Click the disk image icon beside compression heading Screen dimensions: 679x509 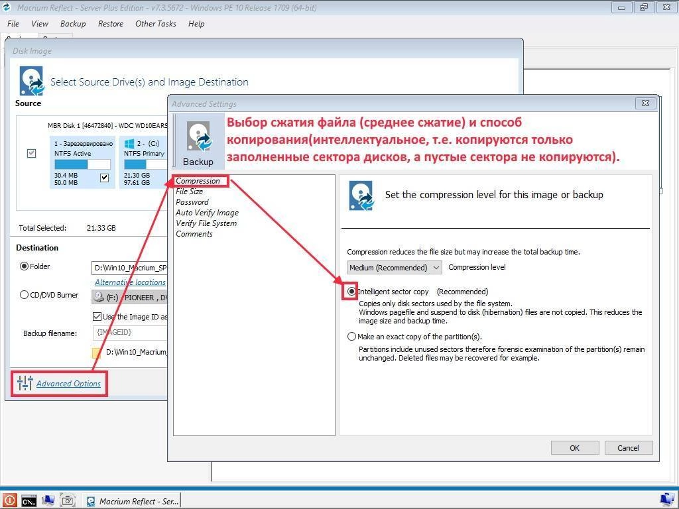pos(361,196)
